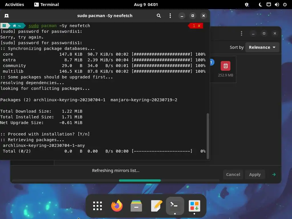Click the '252.9 MB' size label
This screenshot has height=219, width=292.
click(226, 75)
